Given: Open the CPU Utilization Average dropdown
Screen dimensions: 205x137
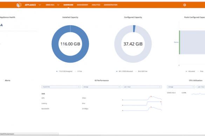Looking at the screenshot, I should point(181,87).
